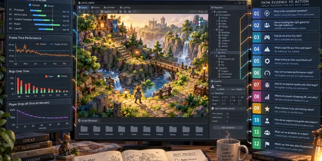
Task: Select the Lanterns object icon
Action: coord(220,41)
